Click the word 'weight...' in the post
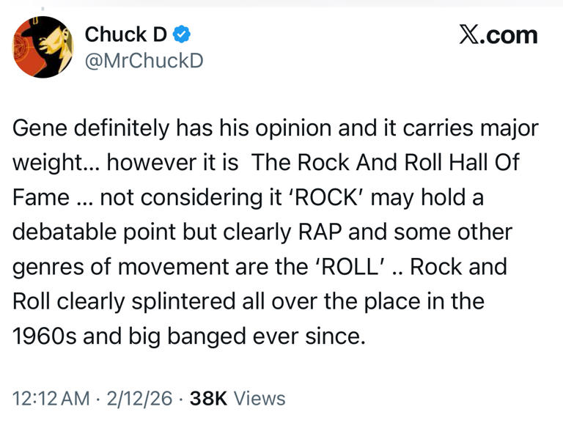 (x=55, y=163)
